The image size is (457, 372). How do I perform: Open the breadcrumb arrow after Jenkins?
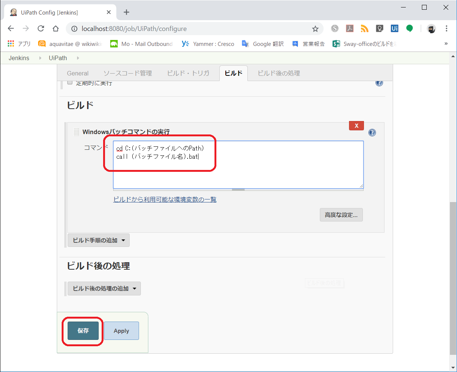pos(40,58)
